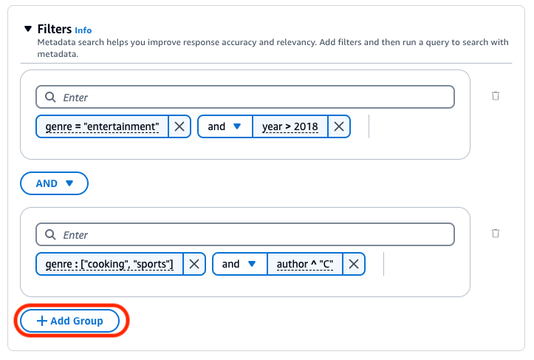Delete the first filter group with trash icon
Image resolution: width=534 pixels, height=360 pixels.
click(496, 96)
